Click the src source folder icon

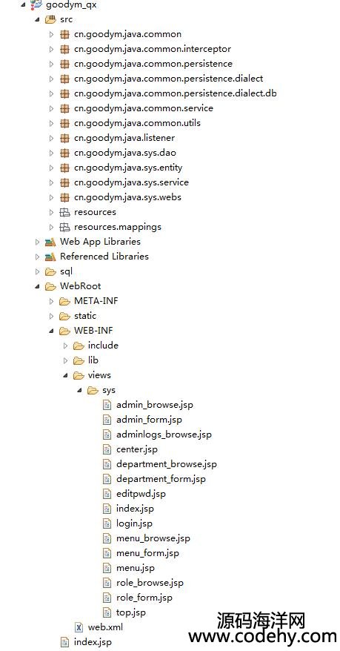[x=50, y=19]
